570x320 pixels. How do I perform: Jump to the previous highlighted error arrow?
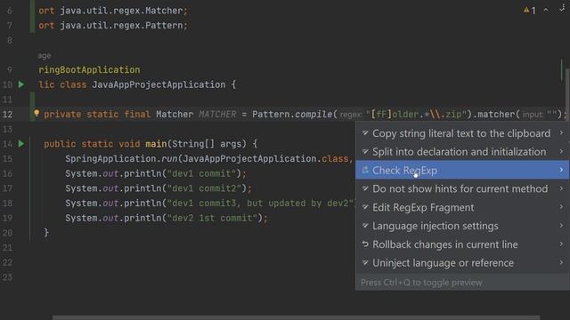(x=546, y=10)
